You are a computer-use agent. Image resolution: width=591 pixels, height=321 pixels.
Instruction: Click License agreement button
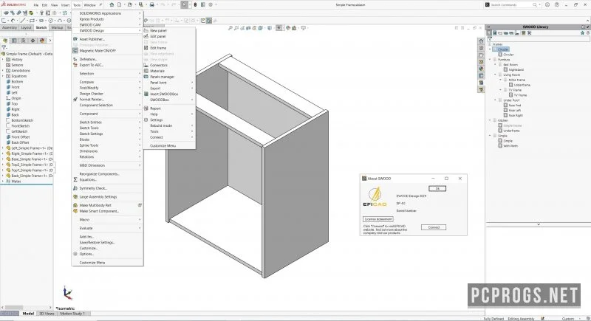pos(378,219)
